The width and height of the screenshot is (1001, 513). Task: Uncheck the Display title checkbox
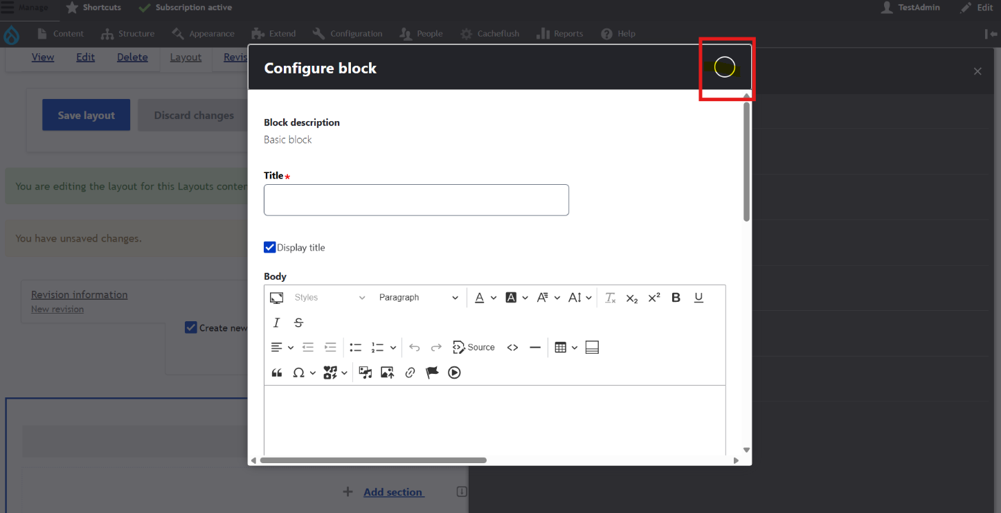coord(270,247)
